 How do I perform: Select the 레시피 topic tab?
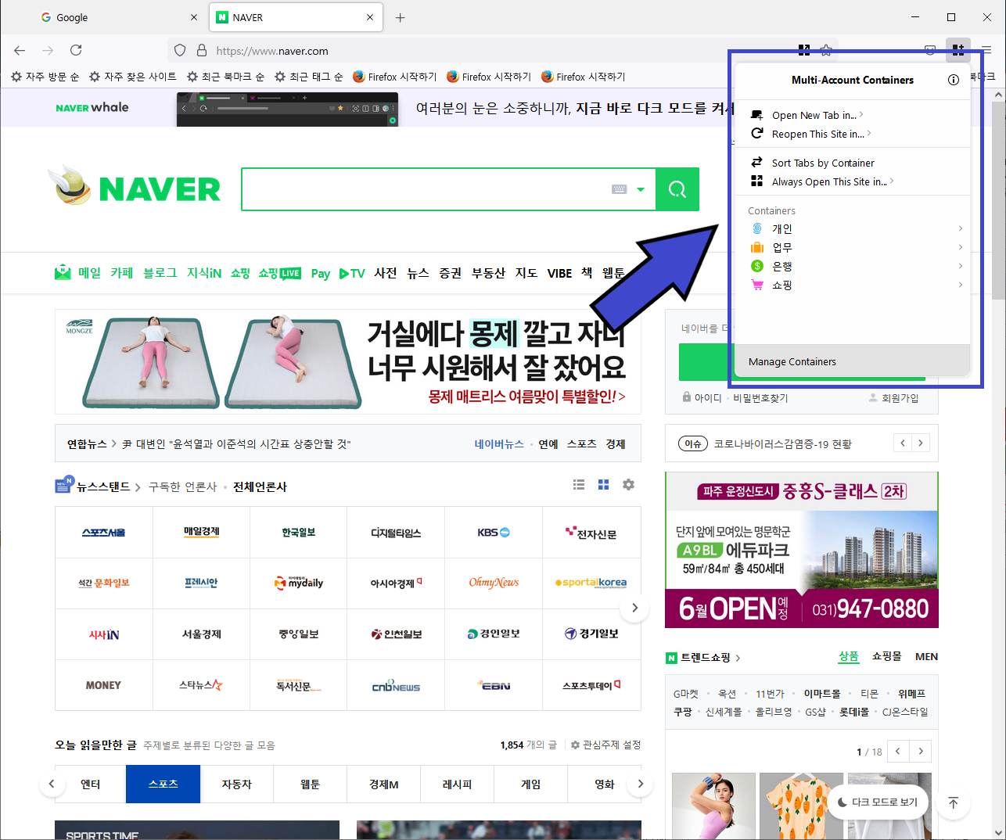click(x=458, y=784)
